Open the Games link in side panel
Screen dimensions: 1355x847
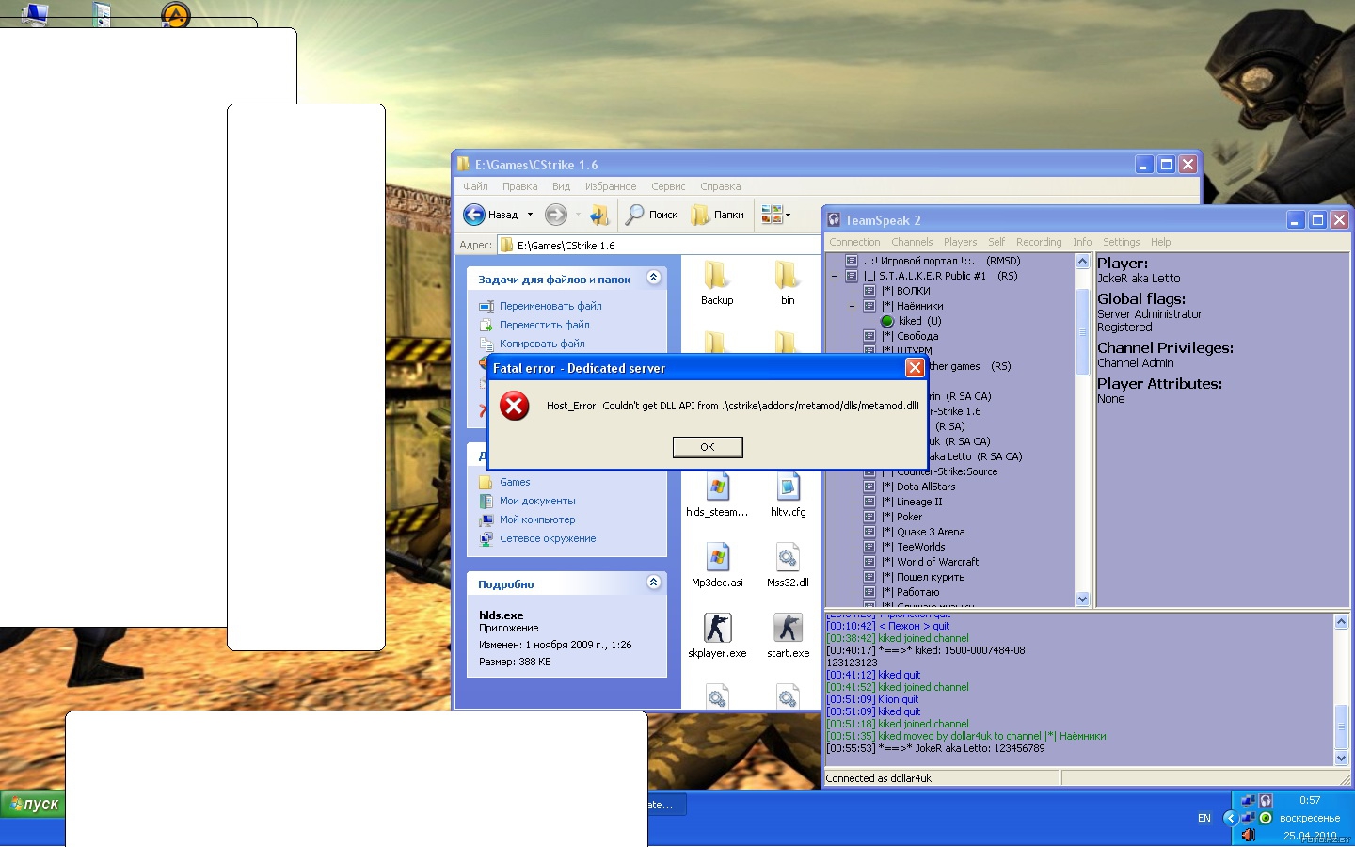(515, 482)
